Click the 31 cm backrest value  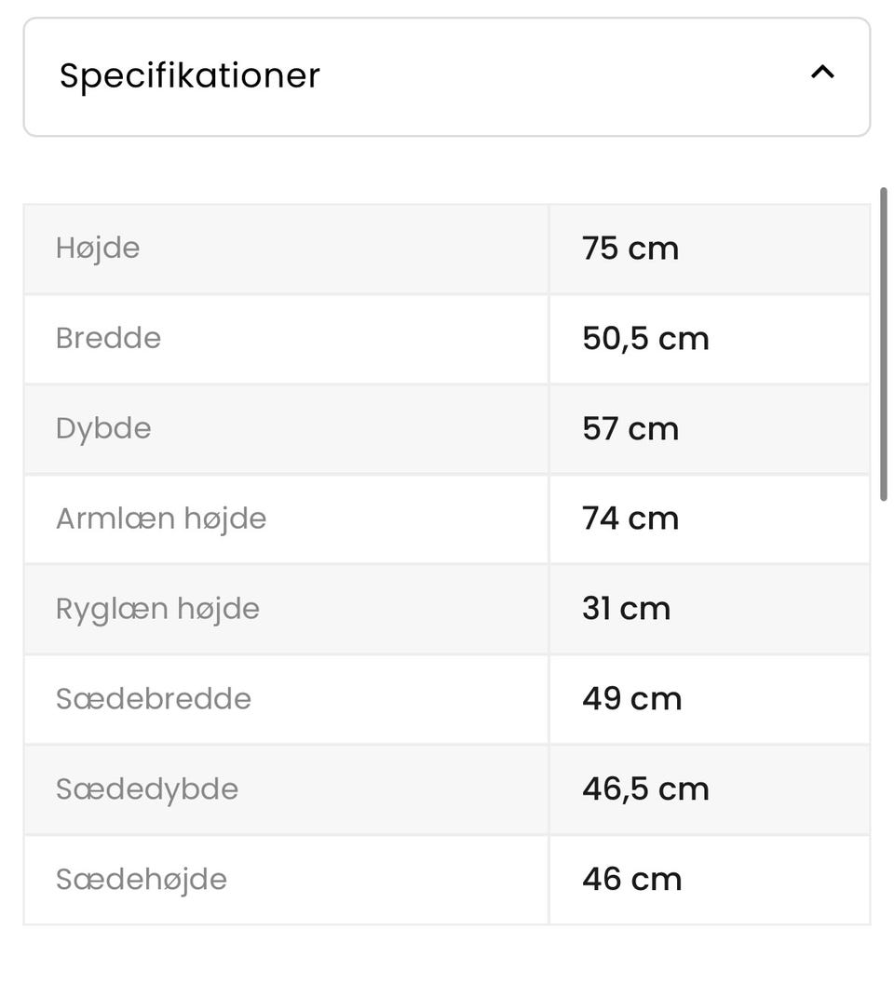pos(626,609)
